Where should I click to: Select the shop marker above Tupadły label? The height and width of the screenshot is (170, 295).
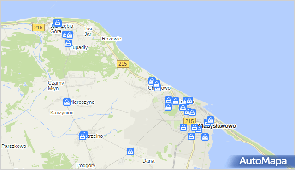click(x=68, y=43)
